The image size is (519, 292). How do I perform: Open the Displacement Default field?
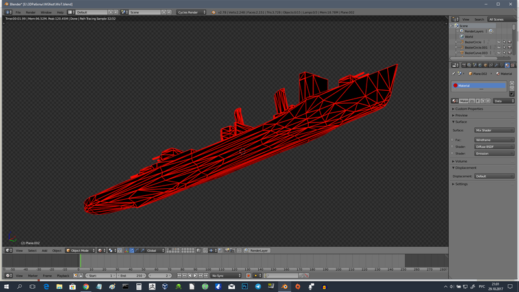tap(494, 176)
